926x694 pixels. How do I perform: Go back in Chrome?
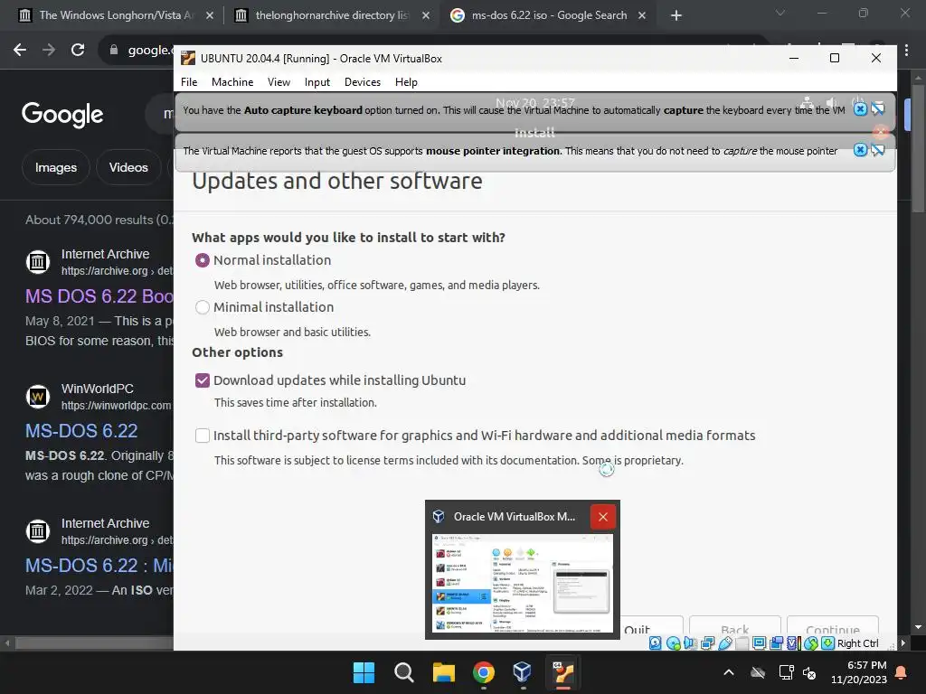pyautogui.click(x=20, y=50)
